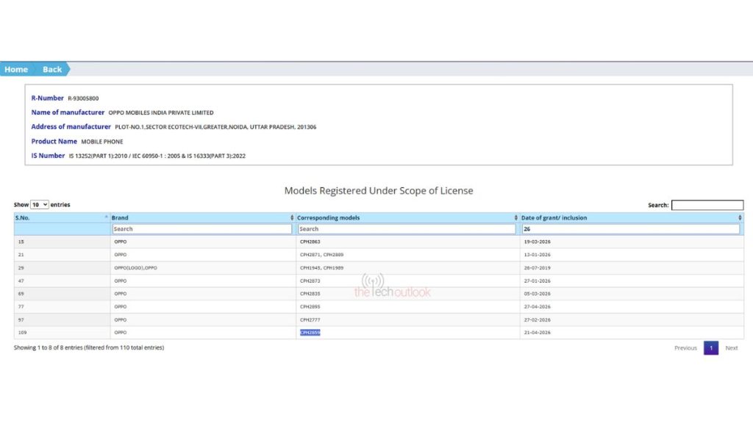
Task: Go to Previous page of entries
Action: [685, 348]
